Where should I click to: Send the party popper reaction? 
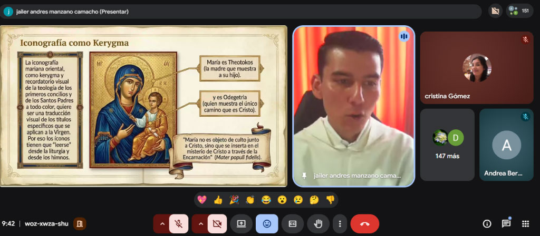pos(234,200)
